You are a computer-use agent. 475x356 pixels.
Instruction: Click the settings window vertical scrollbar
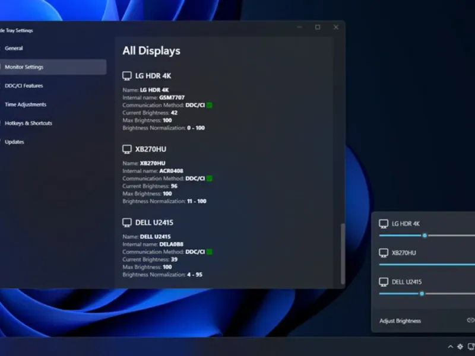tap(343, 253)
